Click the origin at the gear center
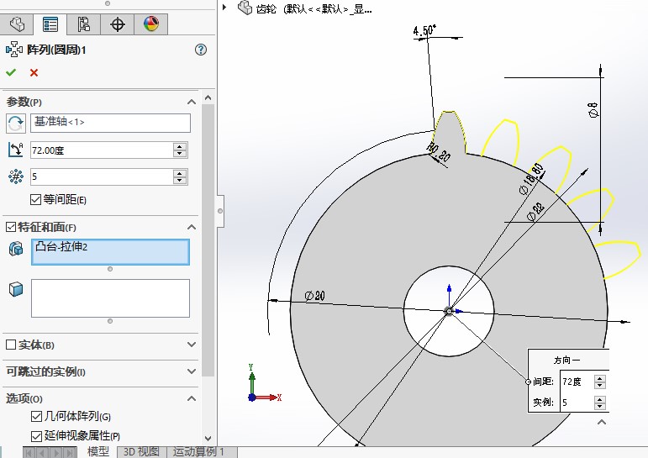The height and width of the screenshot is (458, 648). pos(449,311)
